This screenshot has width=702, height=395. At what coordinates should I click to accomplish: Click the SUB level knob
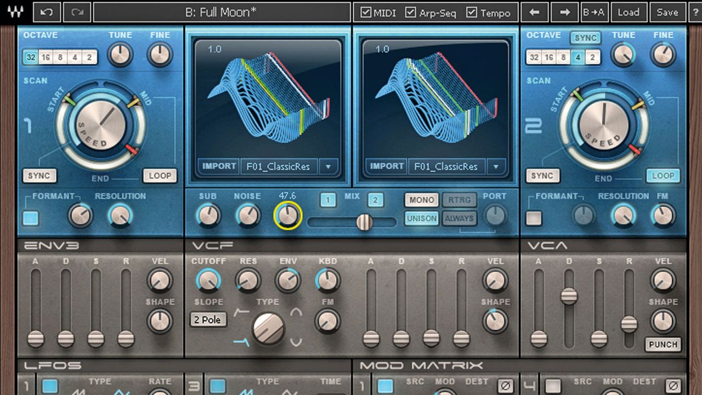tap(208, 216)
